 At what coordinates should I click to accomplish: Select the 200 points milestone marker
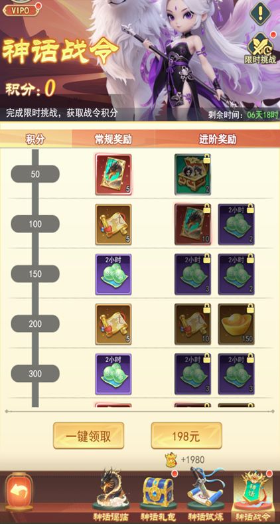[35, 324]
